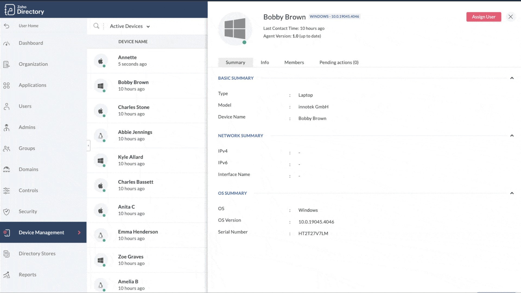This screenshot has height=293, width=521.
Task: Switch to the Info tab
Action: click(x=265, y=62)
